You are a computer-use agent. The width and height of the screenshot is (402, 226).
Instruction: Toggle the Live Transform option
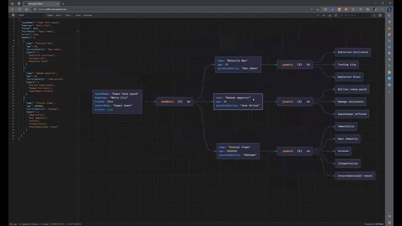click(74, 224)
